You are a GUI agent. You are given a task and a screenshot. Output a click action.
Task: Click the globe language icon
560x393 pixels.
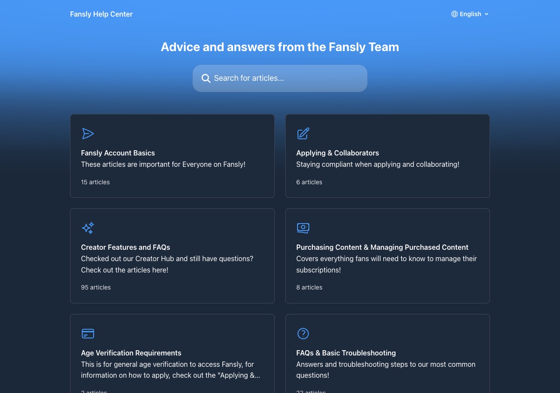pyautogui.click(x=455, y=14)
